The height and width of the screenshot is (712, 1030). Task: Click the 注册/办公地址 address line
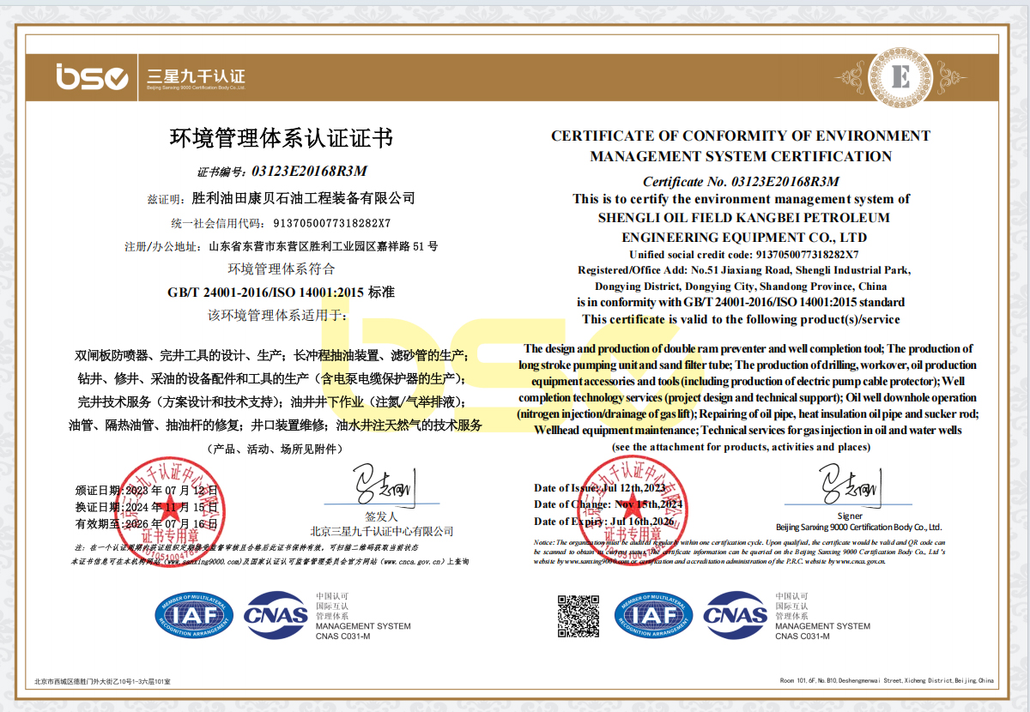click(x=282, y=246)
